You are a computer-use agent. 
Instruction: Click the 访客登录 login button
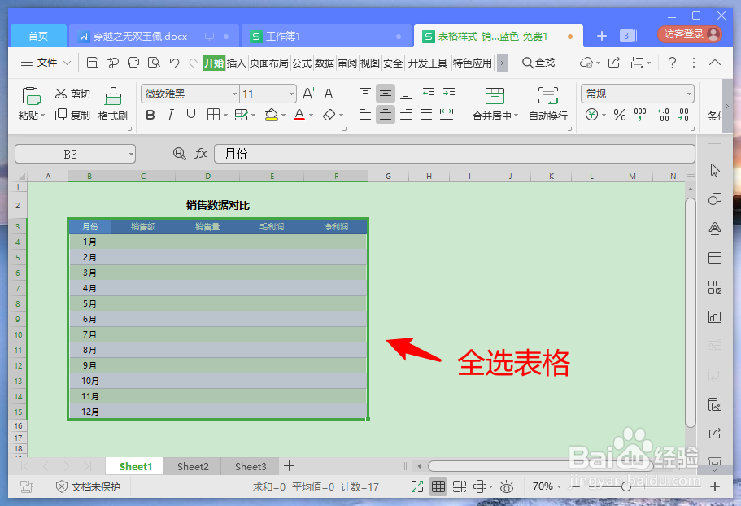pyautogui.click(x=682, y=35)
